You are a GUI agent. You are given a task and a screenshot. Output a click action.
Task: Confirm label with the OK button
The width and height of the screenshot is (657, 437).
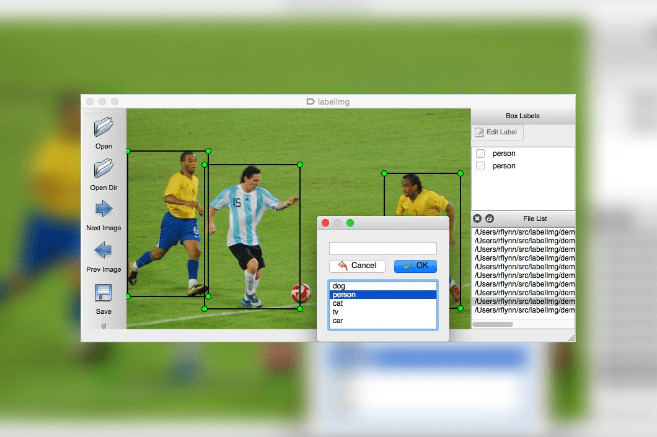pyautogui.click(x=415, y=266)
